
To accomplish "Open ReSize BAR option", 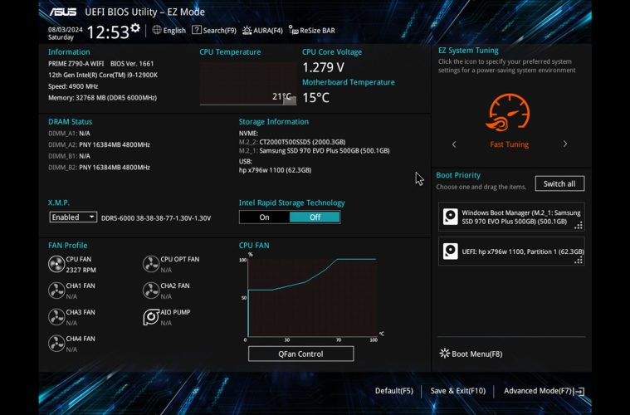I will pos(312,30).
